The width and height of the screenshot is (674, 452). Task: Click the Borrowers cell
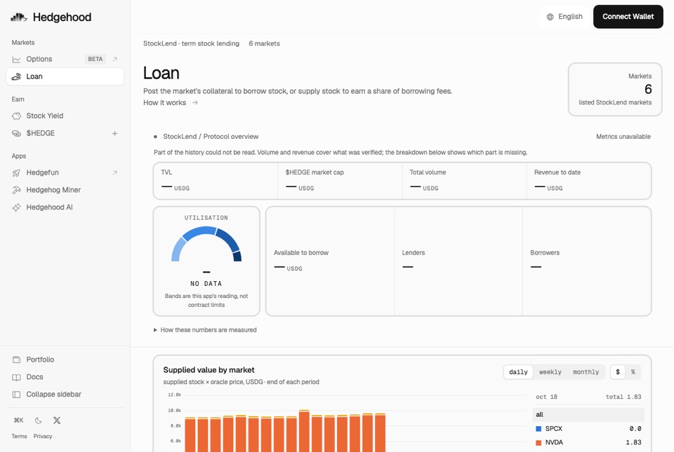[x=587, y=261]
